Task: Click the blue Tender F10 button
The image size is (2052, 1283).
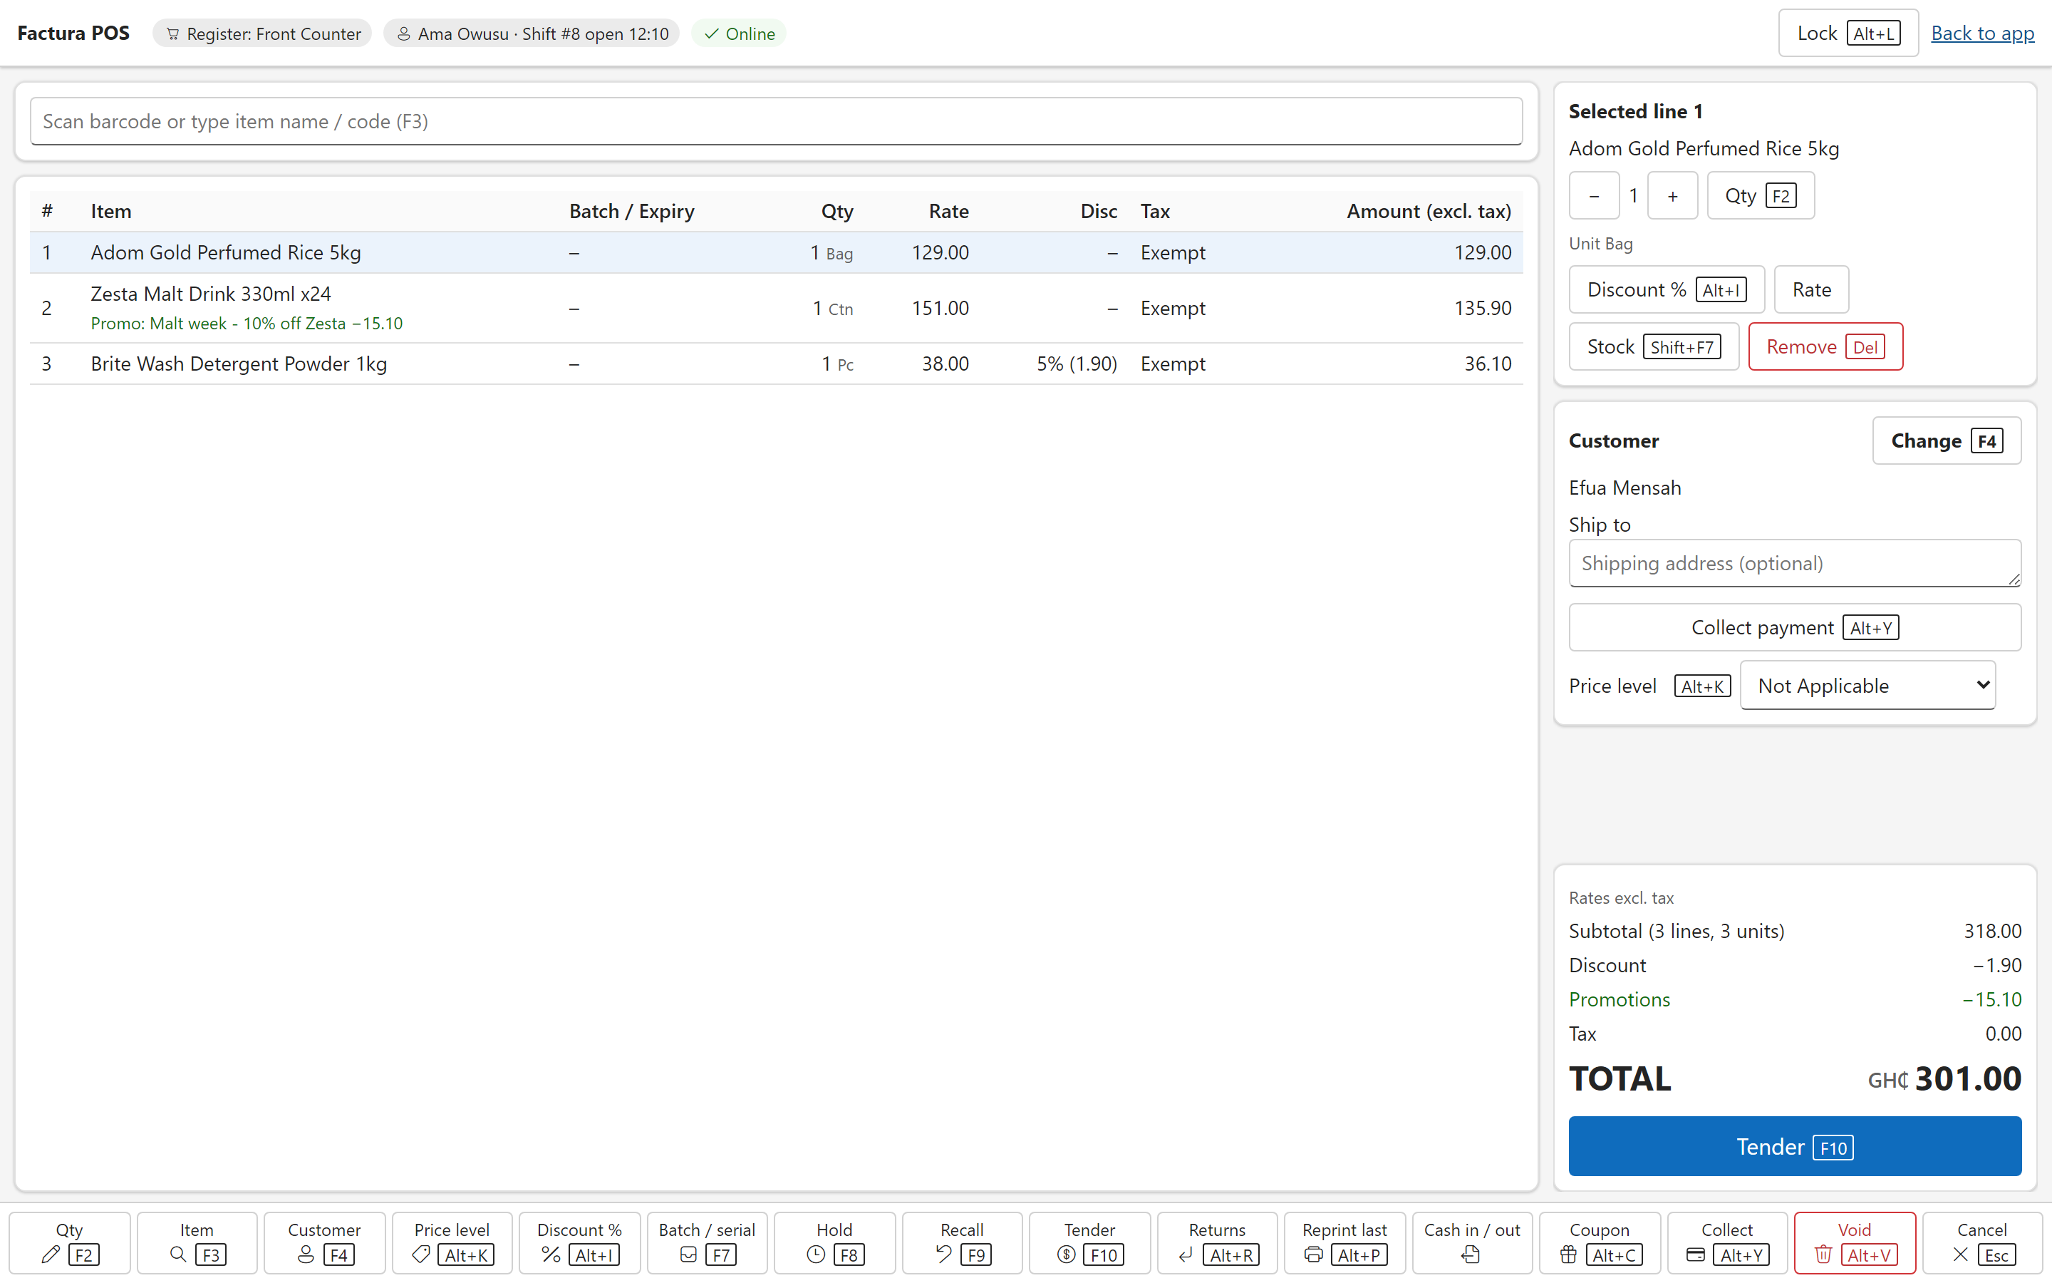Action: pyautogui.click(x=1794, y=1146)
